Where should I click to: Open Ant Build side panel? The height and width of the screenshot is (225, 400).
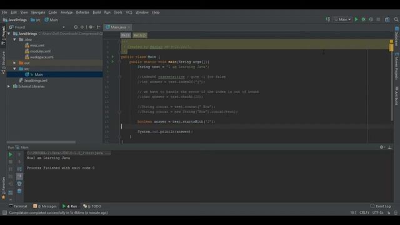pyautogui.click(x=397, y=96)
